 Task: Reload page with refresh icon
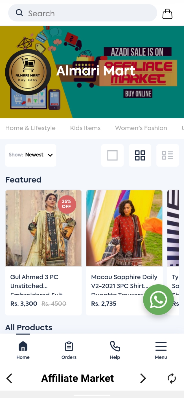coord(172,378)
